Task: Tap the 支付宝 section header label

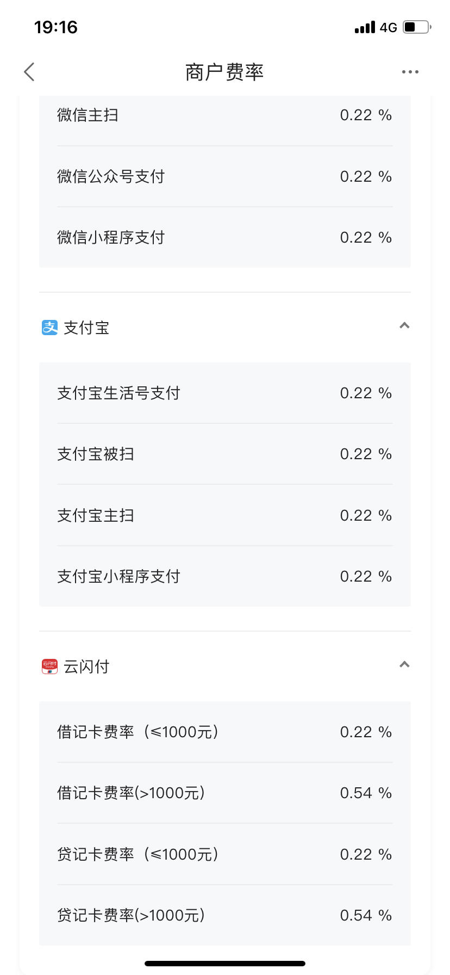Action: (86, 328)
